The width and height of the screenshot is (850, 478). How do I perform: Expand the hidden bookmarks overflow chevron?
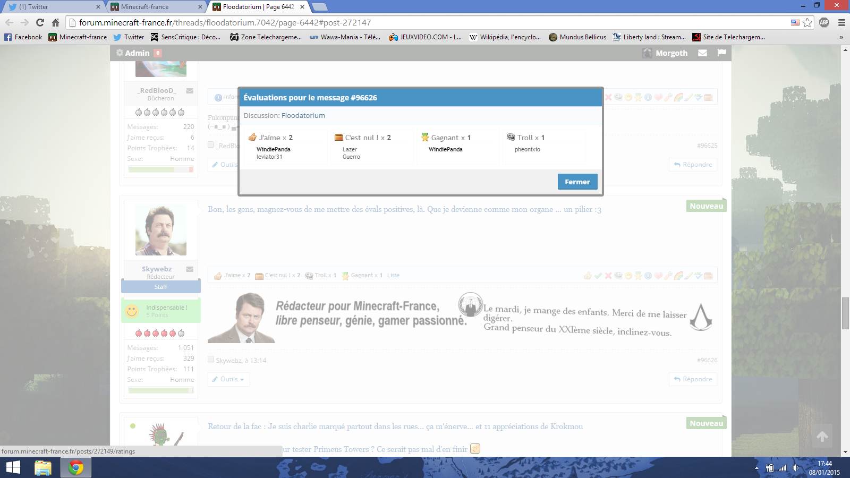[x=841, y=37]
